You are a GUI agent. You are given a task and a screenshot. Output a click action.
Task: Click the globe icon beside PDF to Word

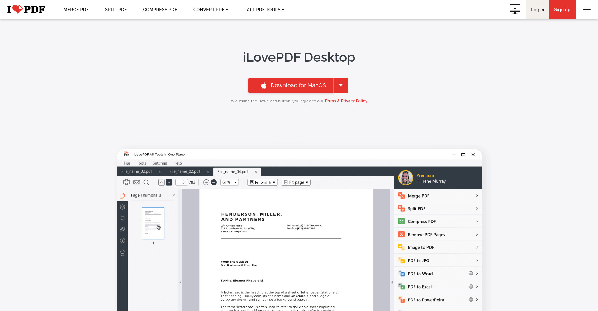[x=471, y=273]
